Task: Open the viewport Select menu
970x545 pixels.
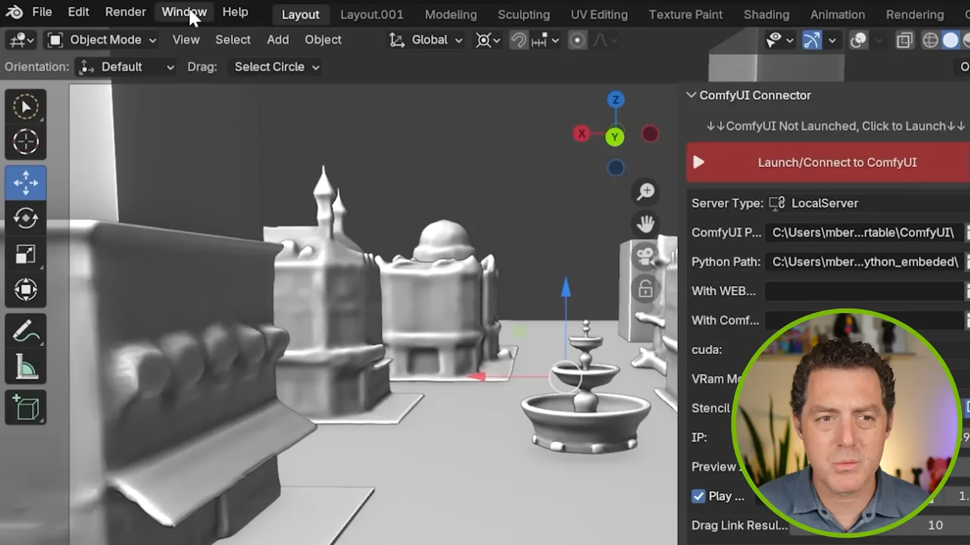Action: click(x=233, y=40)
